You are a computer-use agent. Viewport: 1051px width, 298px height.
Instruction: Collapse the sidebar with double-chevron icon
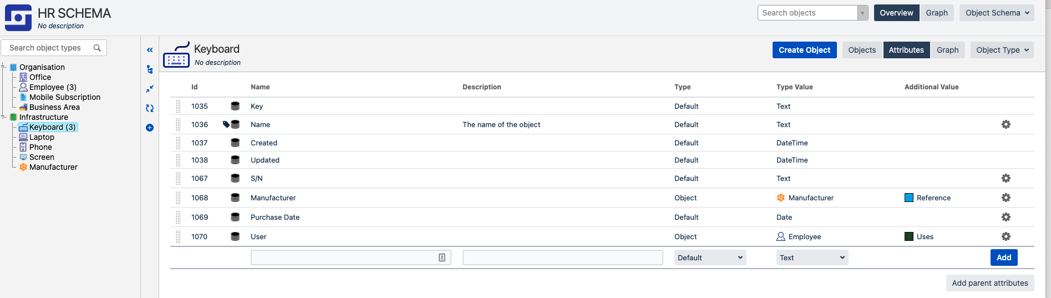pyautogui.click(x=150, y=50)
